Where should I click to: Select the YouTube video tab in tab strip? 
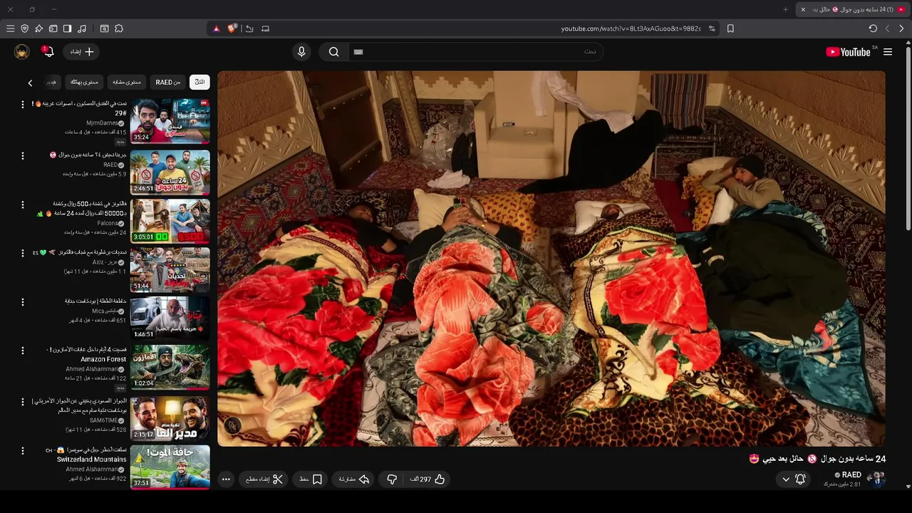pyautogui.click(x=852, y=9)
